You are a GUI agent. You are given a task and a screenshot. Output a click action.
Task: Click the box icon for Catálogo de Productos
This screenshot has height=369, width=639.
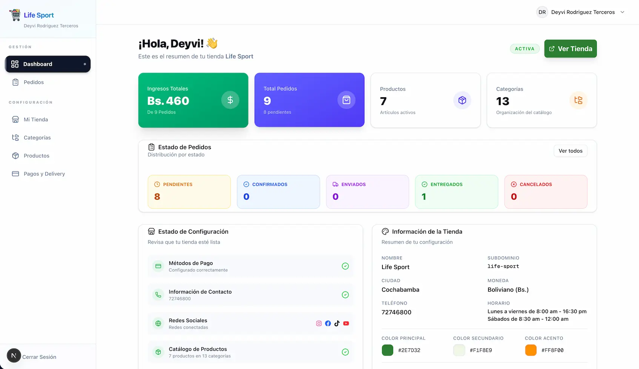pos(158,352)
